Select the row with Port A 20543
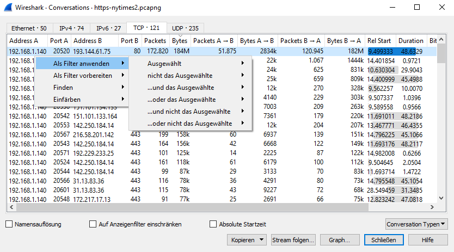 pos(222,144)
